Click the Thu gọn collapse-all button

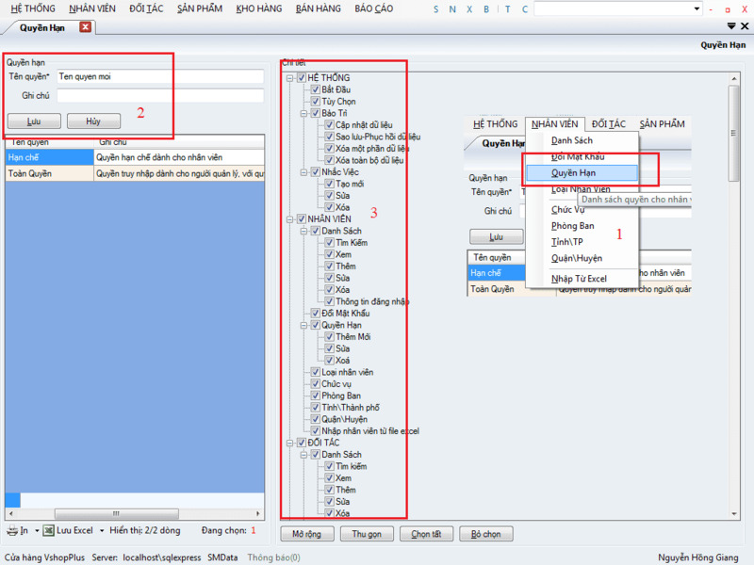click(367, 534)
